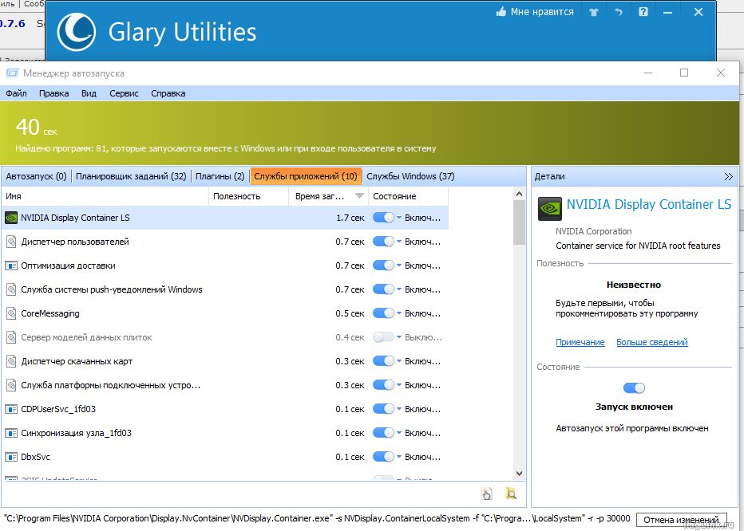Collapse the 'Детали' panel with double chevron
The height and width of the screenshot is (531, 744).
click(728, 176)
